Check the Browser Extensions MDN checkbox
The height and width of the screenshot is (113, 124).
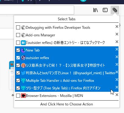18,96
